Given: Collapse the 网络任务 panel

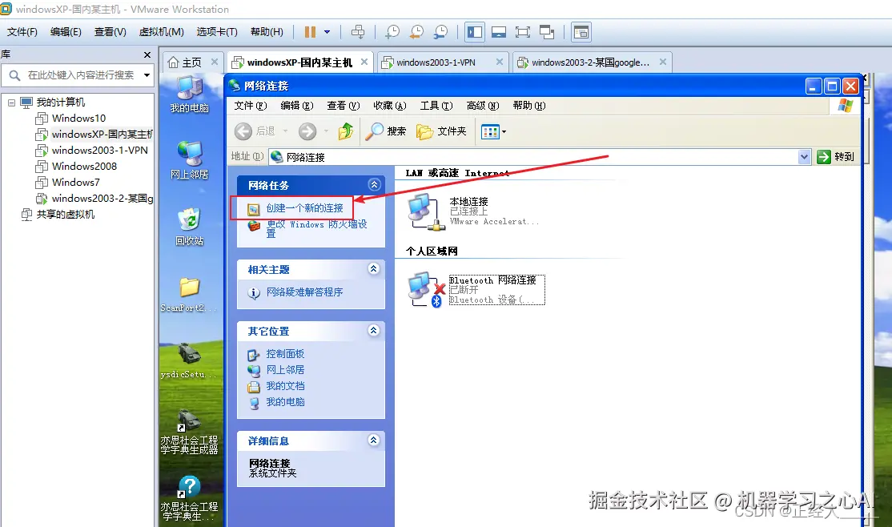Looking at the screenshot, I should point(374,185).
